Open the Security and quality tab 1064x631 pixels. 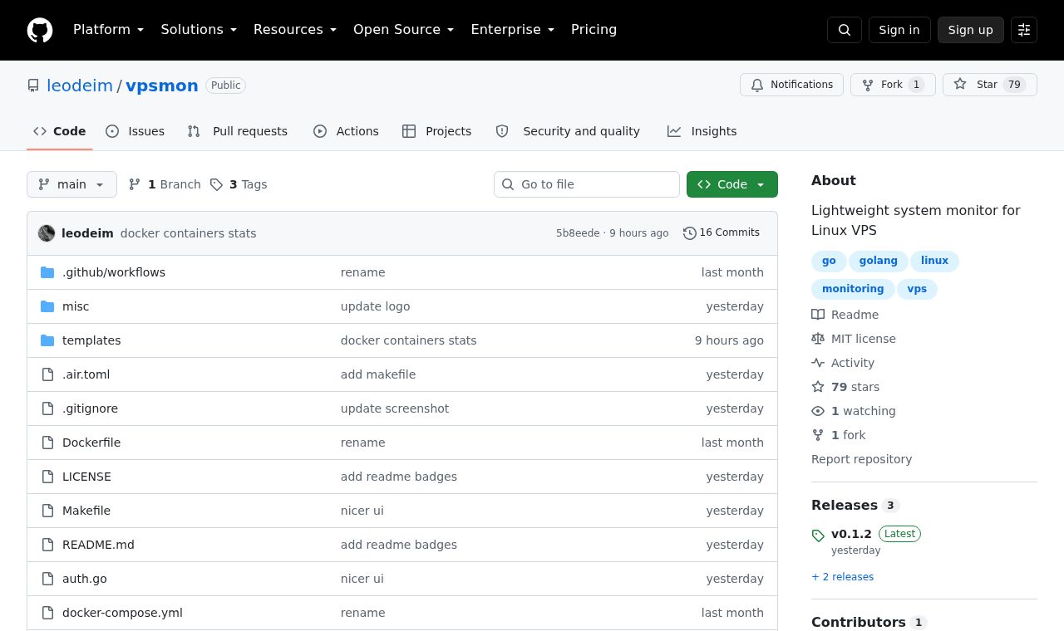coord(568,131)
